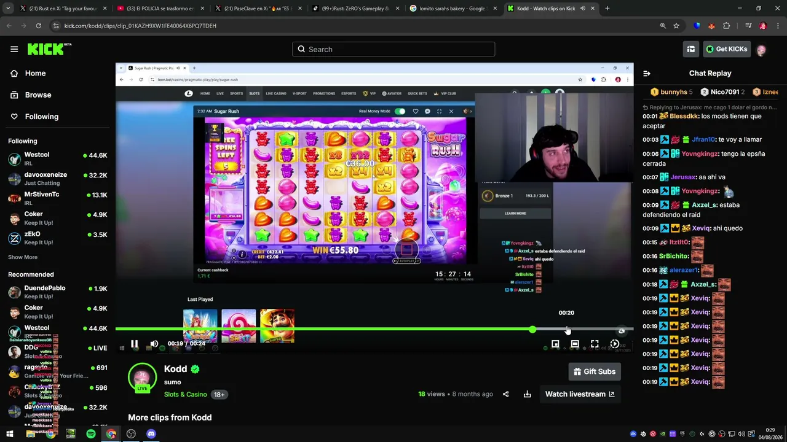Viewport: 787px width, 442px height.
Task: Download the clip with the download icon
Action: coord(527,394)
